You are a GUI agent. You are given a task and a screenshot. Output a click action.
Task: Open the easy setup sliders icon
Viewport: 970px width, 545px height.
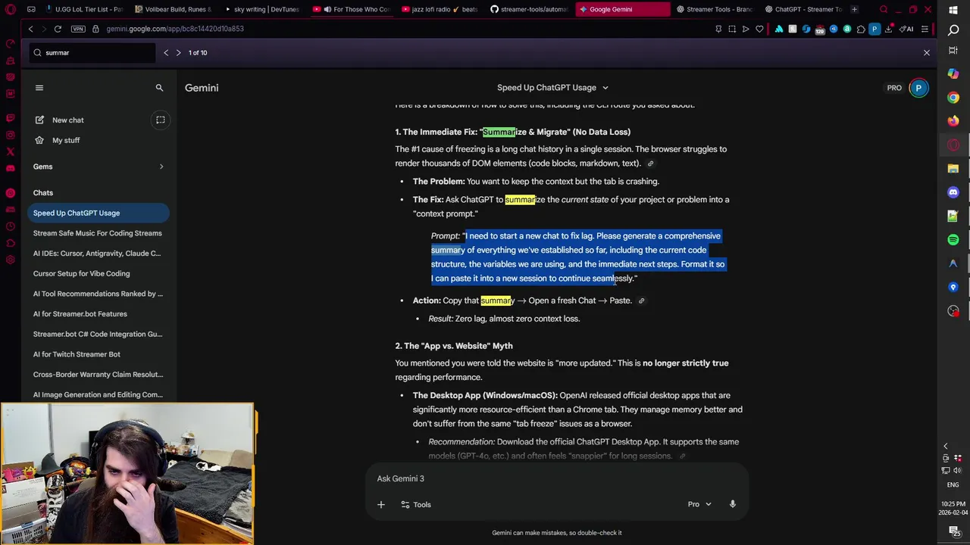[x=925, y=29]
